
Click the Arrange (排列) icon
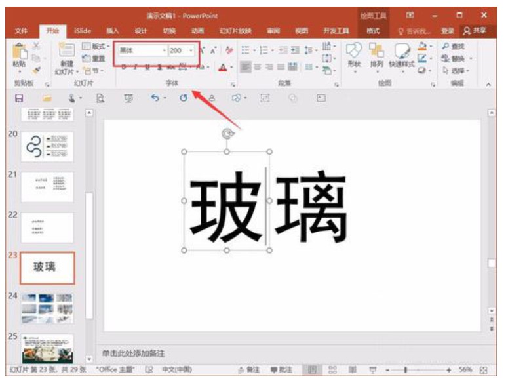(x=376, y=52)
